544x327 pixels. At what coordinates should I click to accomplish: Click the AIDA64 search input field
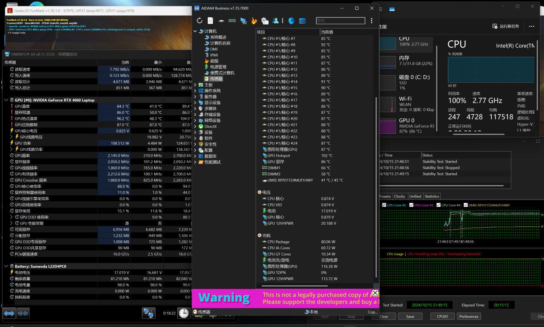point(340,21)
